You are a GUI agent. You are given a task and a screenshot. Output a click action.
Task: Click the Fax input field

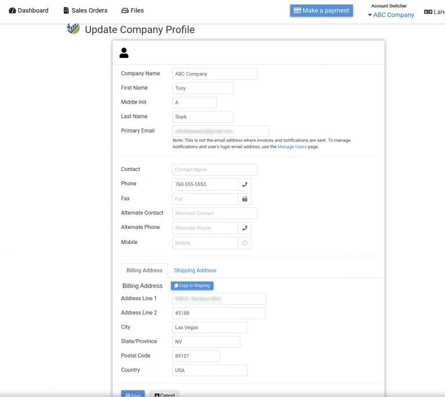coord(205,199)
